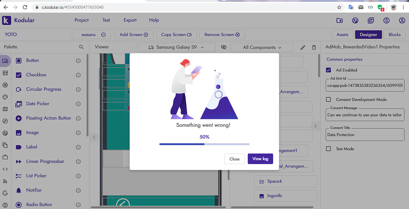Open the Help menu
Screen dimensions: 409x209
click(x=154, y=20)
